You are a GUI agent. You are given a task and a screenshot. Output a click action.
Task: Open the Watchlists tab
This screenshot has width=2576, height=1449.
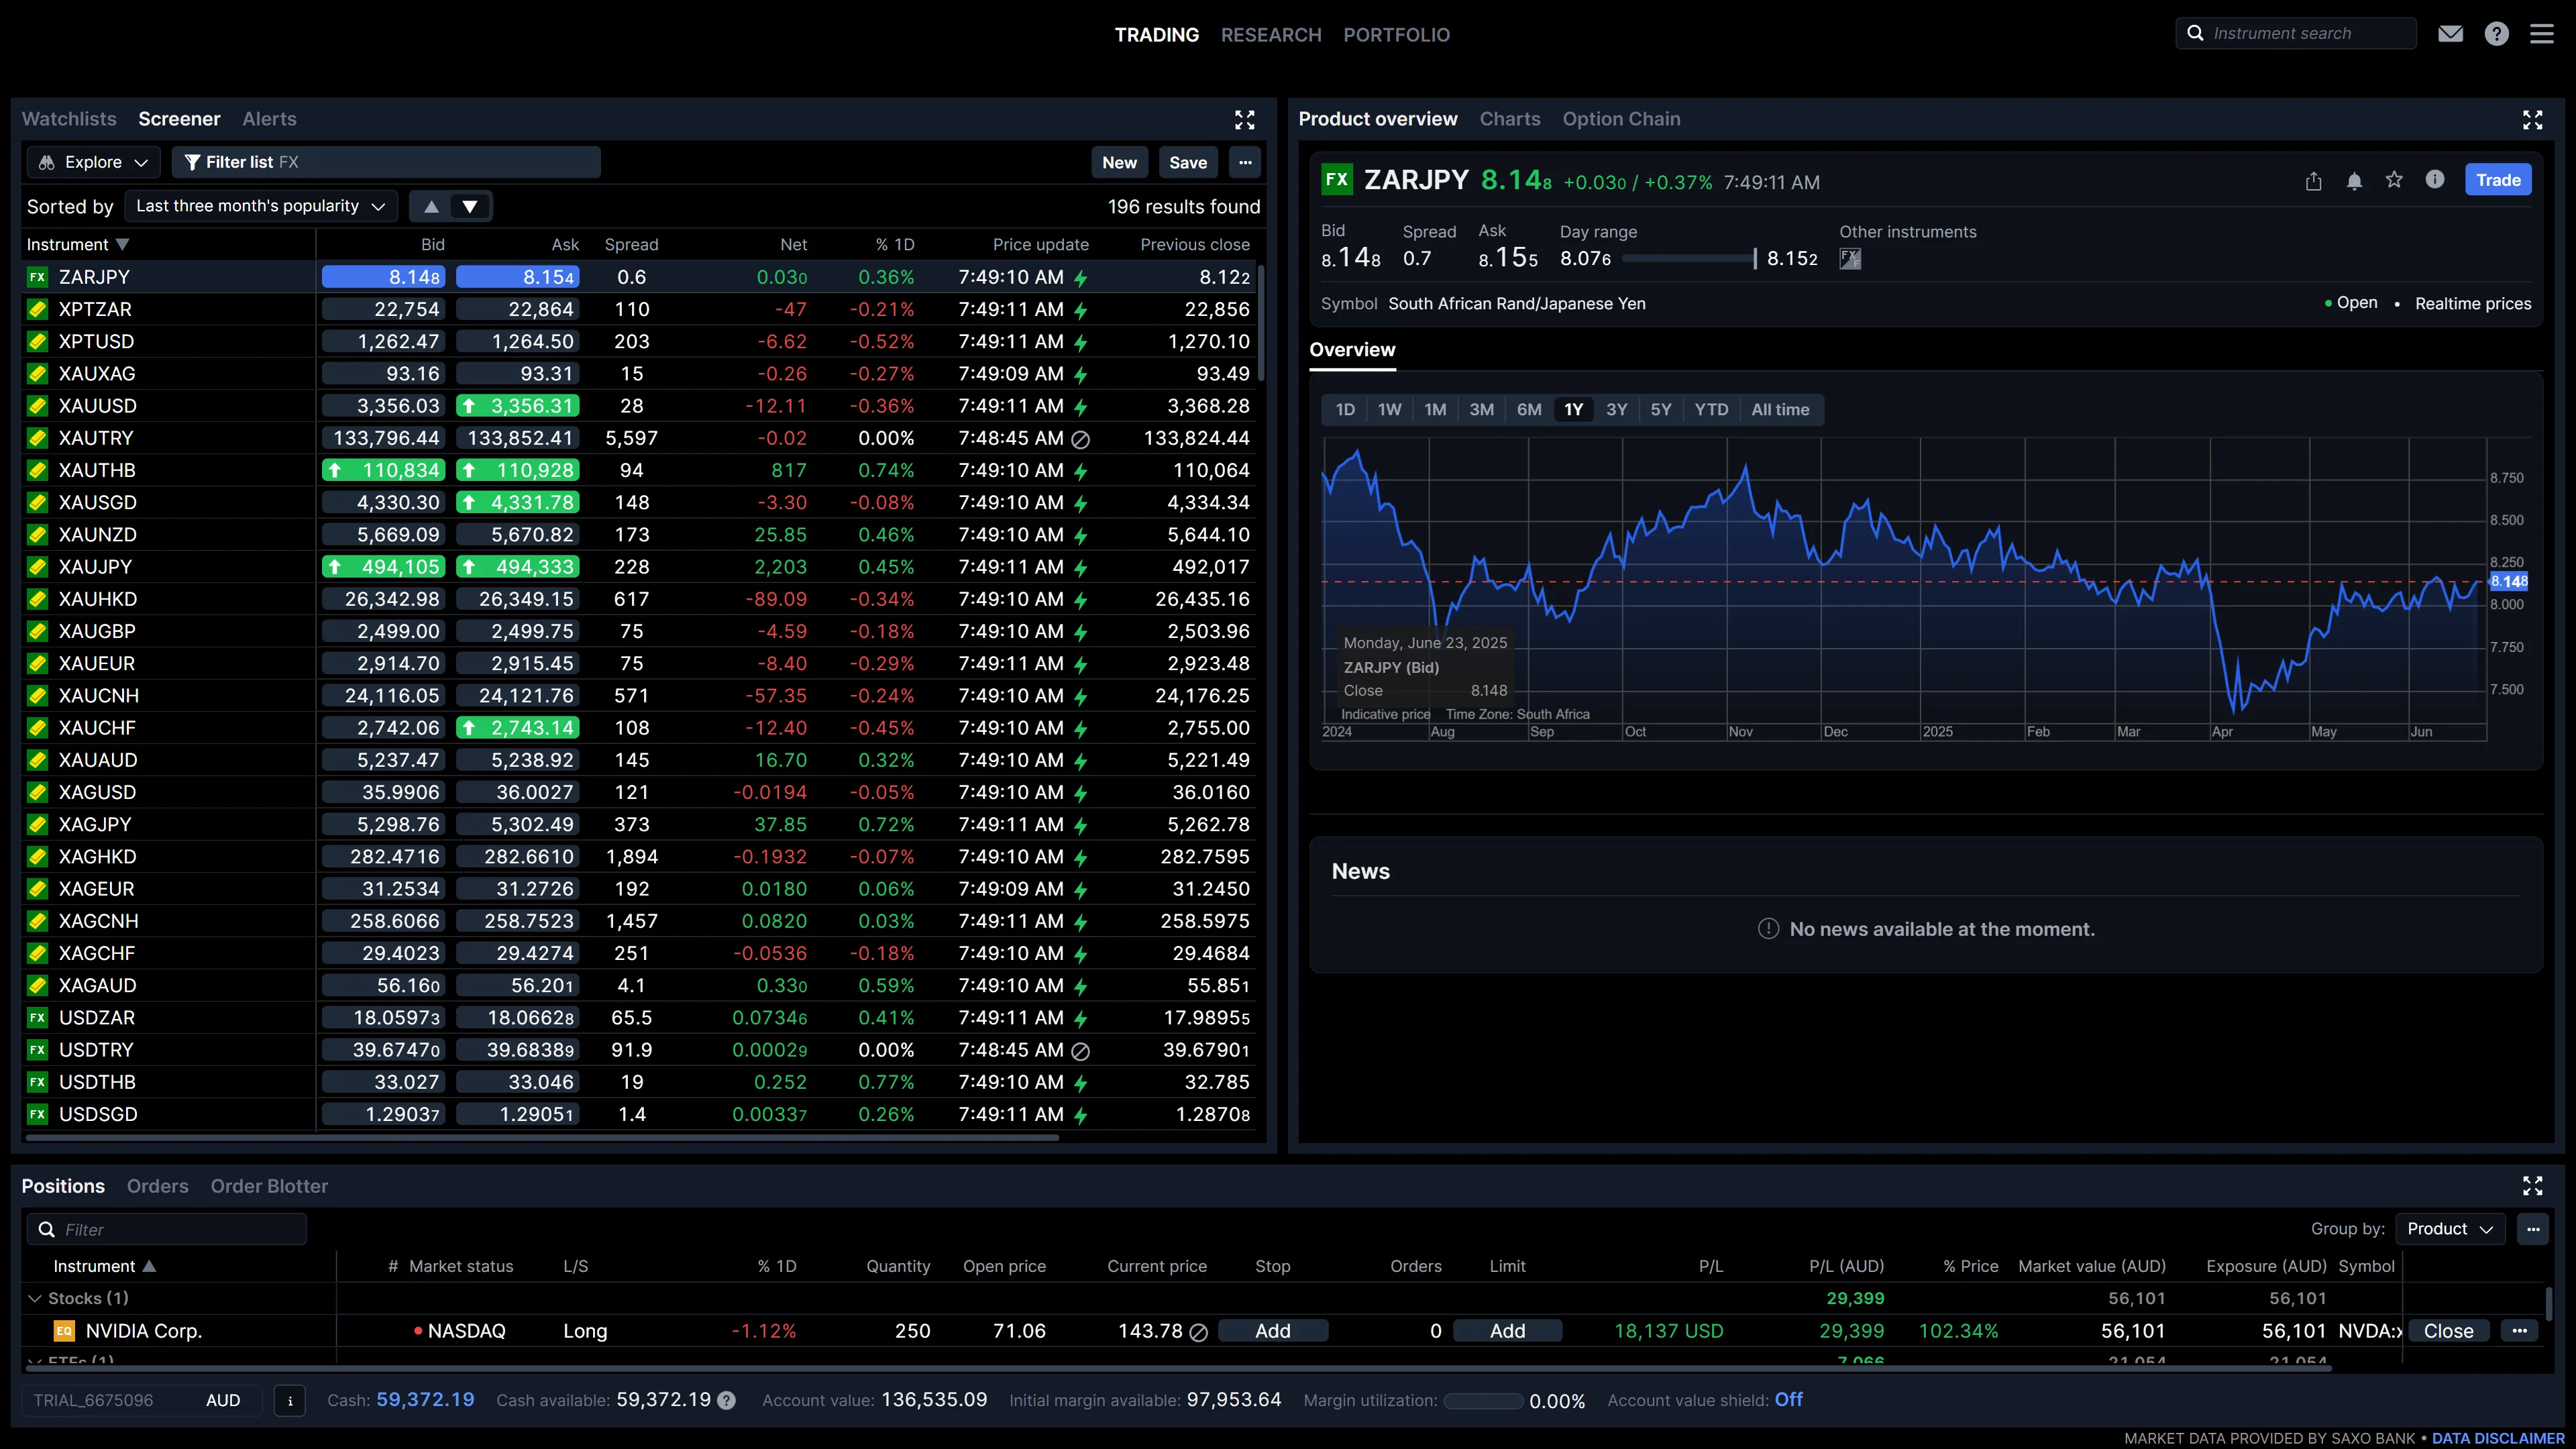pos(69,119)
